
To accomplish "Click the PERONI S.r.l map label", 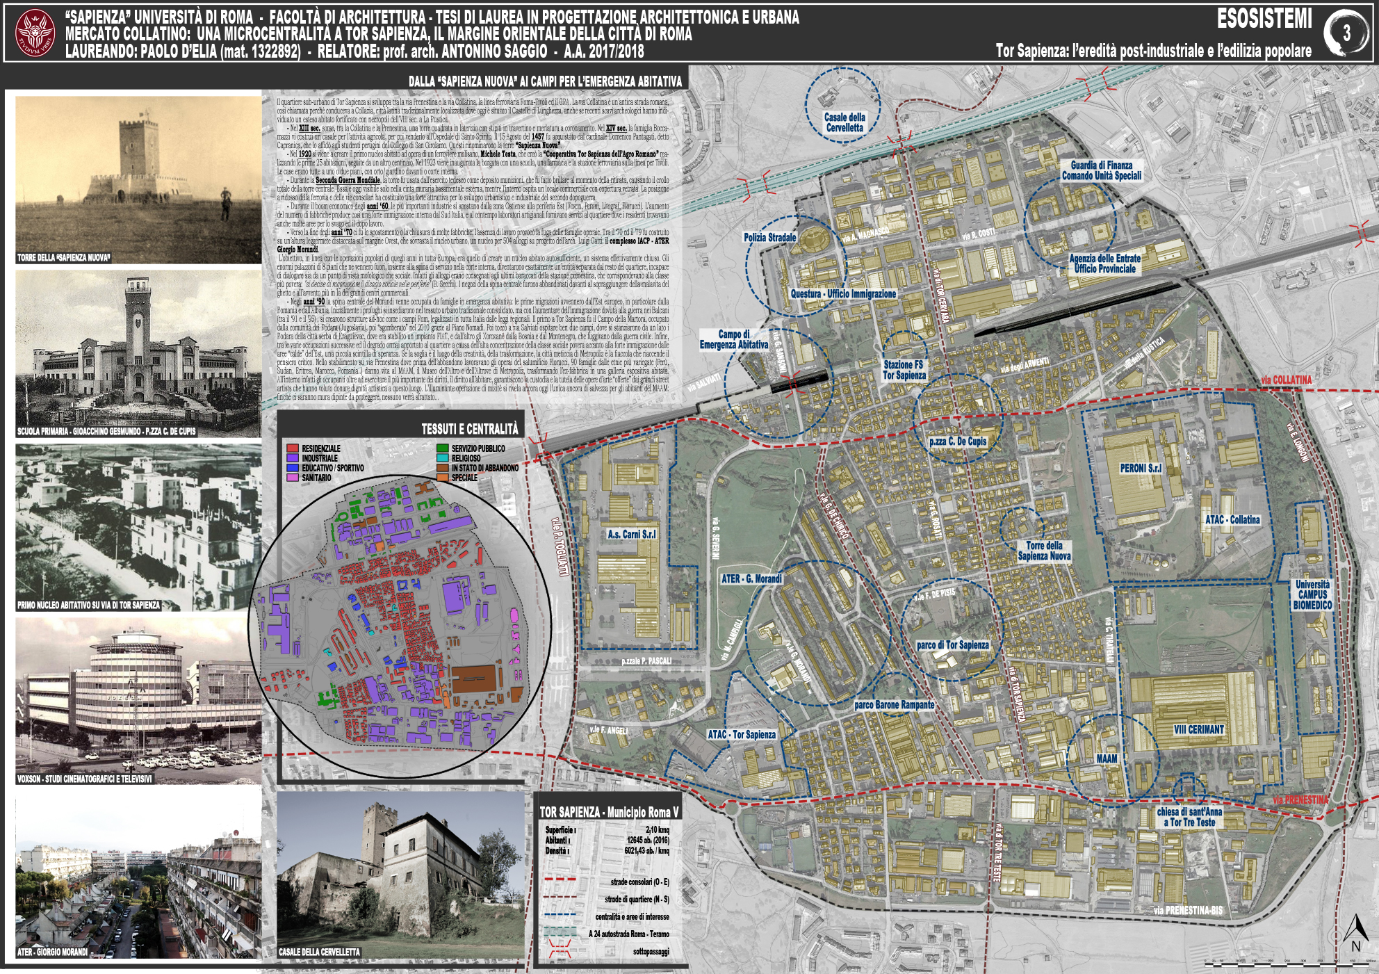I will pyautogui.click(x=1140, y=468).
